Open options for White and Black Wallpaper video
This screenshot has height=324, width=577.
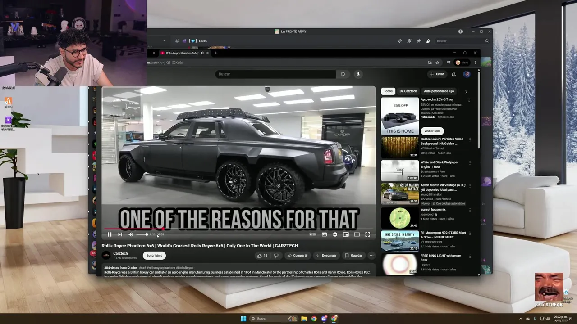pyautogui.click(x=469, y=163)
